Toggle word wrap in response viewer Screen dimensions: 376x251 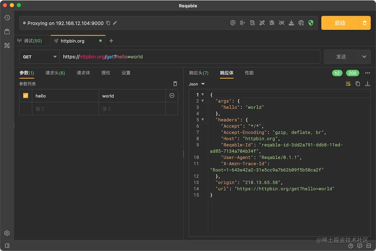348,84
